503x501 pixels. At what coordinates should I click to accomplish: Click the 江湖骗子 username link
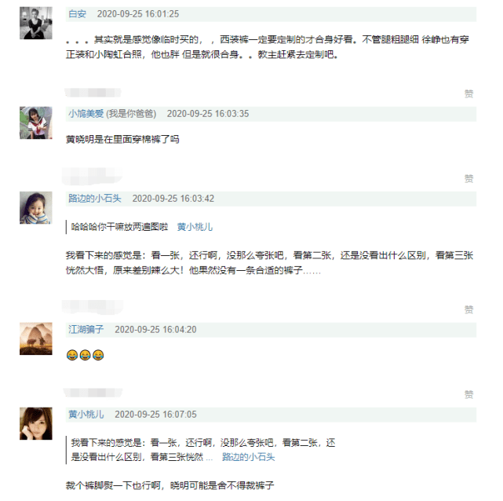pos(86,329)
